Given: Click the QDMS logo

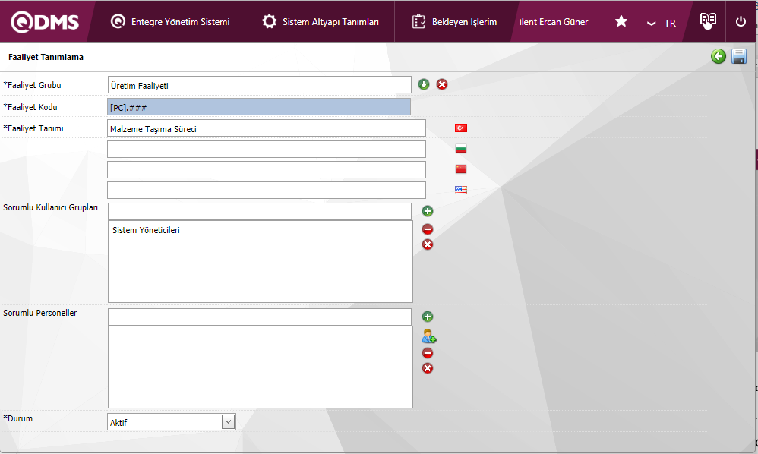Looking at the screenshot, I should tap(45, 22).
